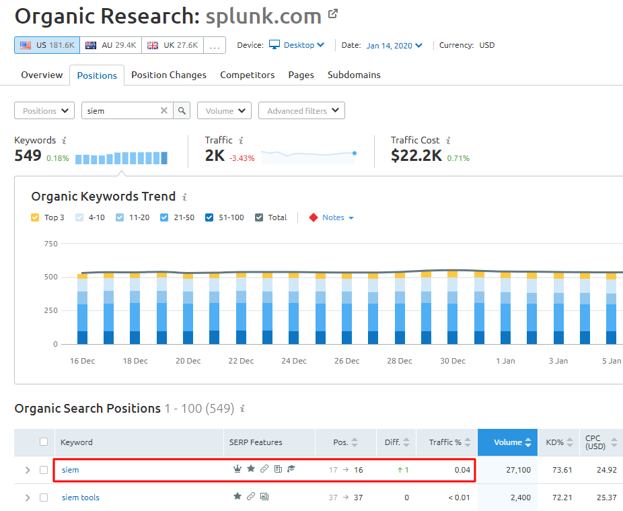623x511 pixels.
Task: Click the star SERP icon in siem row
Action: 251,469
